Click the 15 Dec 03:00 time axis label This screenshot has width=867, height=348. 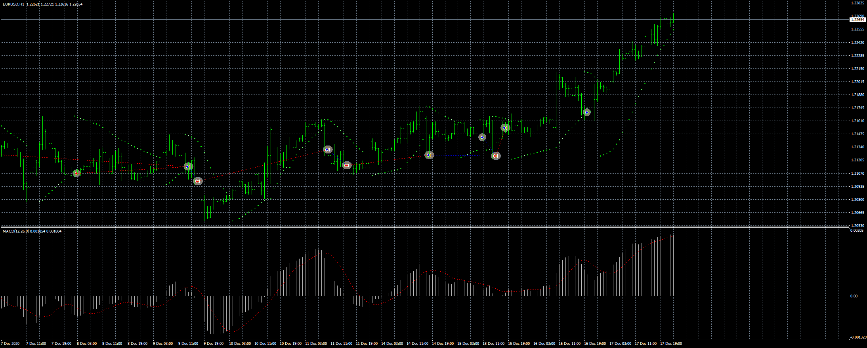tap(468, 344)
